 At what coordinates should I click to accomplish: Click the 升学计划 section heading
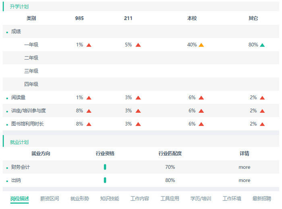[19, 6]
